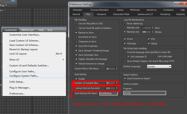Open the Help menu in menu bar
The image size is (187, 114).
41,30
